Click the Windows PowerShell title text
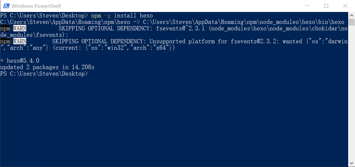 (x=36, y=6)
